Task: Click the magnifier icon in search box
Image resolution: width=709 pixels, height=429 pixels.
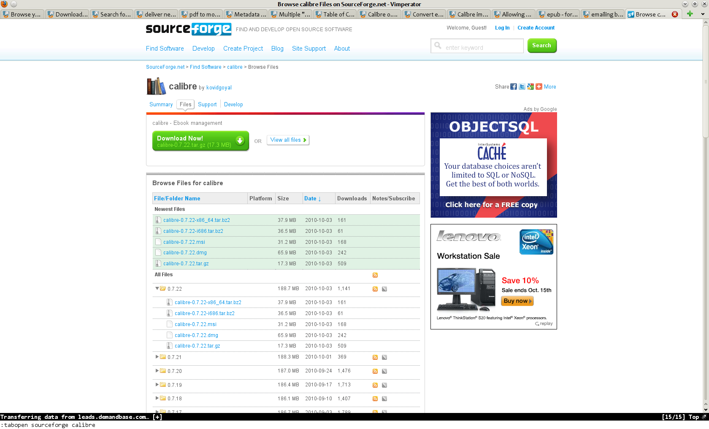Action: (x=438, y=46)
